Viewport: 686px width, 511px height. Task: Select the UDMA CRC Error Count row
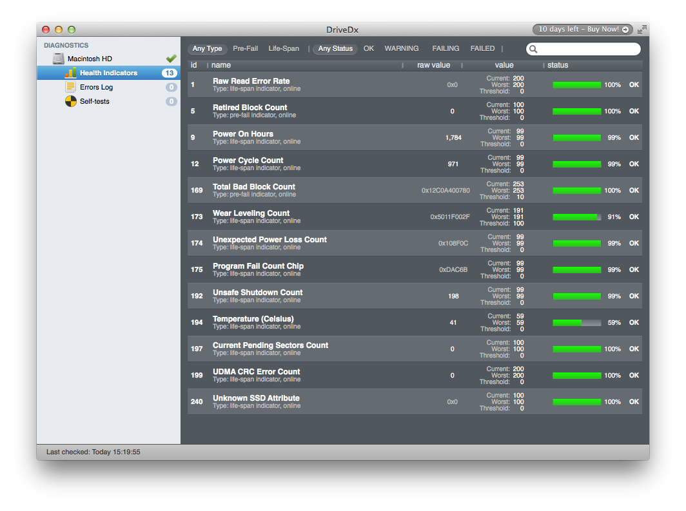[415, 375]
